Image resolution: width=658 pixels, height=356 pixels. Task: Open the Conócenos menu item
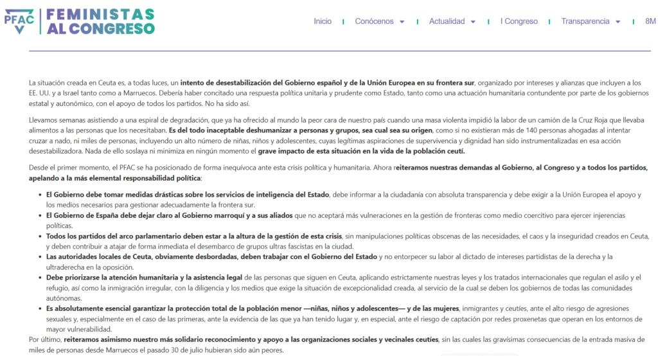coord(374,21)
